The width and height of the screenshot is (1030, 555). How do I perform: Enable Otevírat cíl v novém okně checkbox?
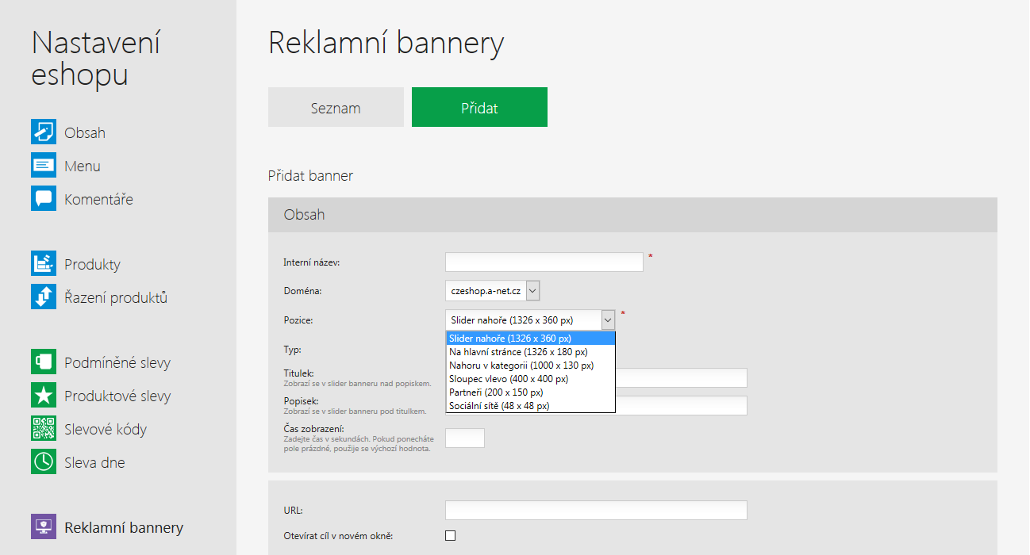click(x=451, y=535)
